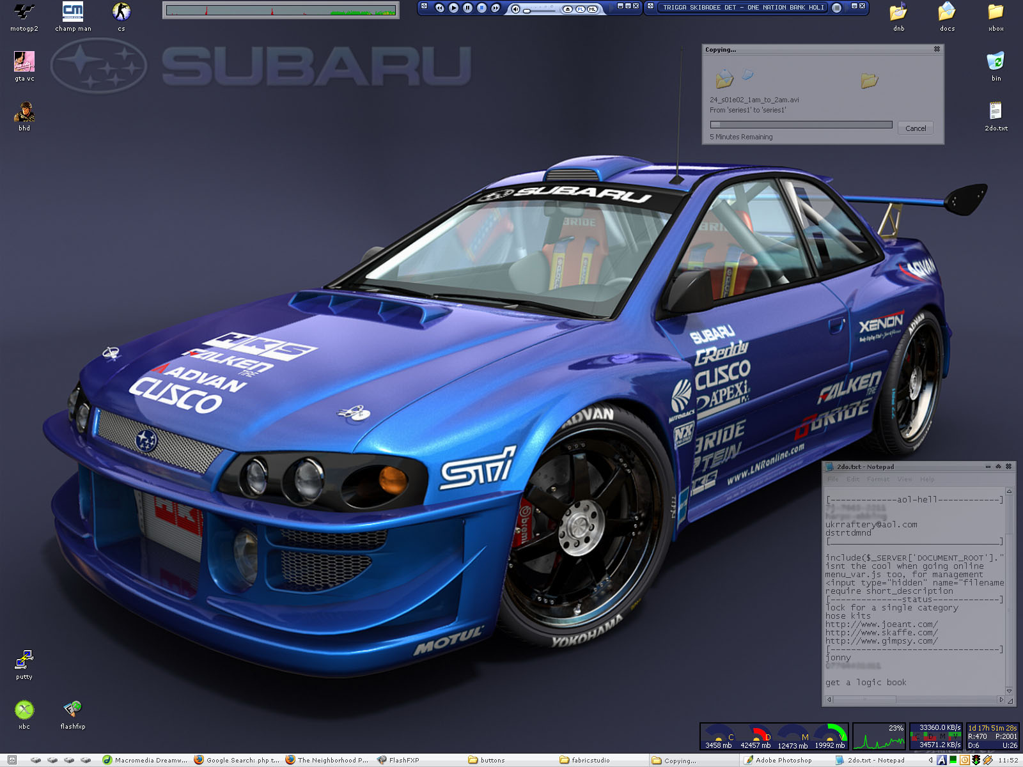The height and width of the screenshot is (767, 1023).
Task: Open the File menu in Notepad
Action: tap(832, 479)
